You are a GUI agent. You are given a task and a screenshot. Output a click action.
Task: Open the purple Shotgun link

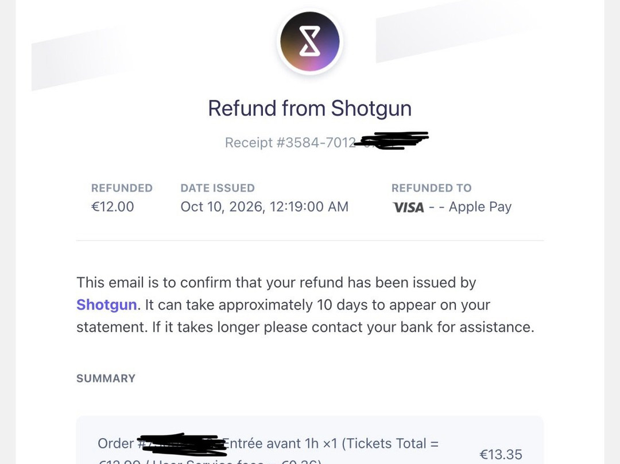(106, 305)
